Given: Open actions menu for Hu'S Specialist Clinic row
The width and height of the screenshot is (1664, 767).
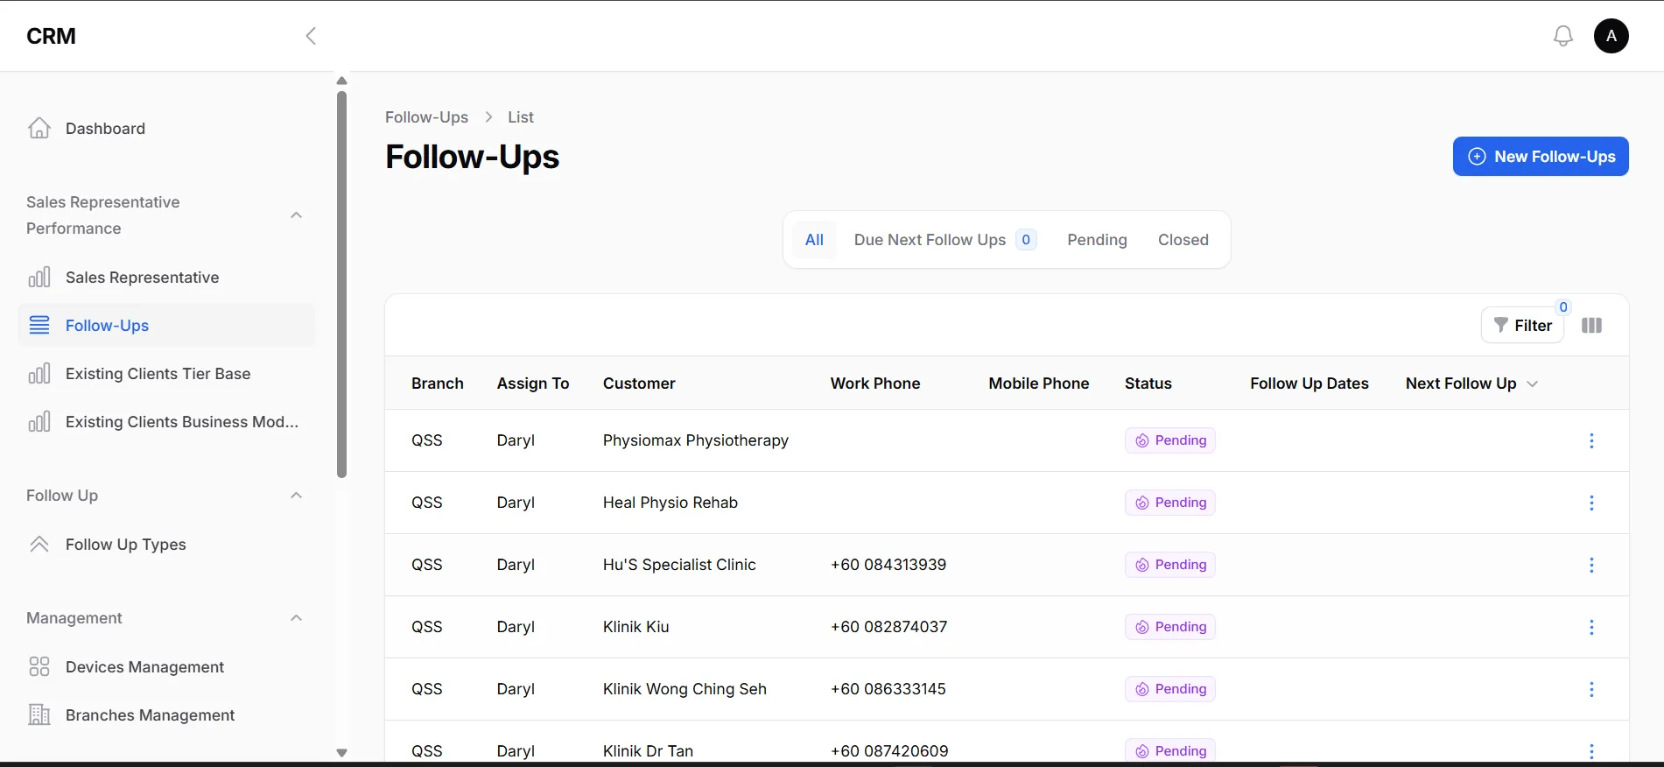Looking at the screenshot, I should pos(1591,565).
